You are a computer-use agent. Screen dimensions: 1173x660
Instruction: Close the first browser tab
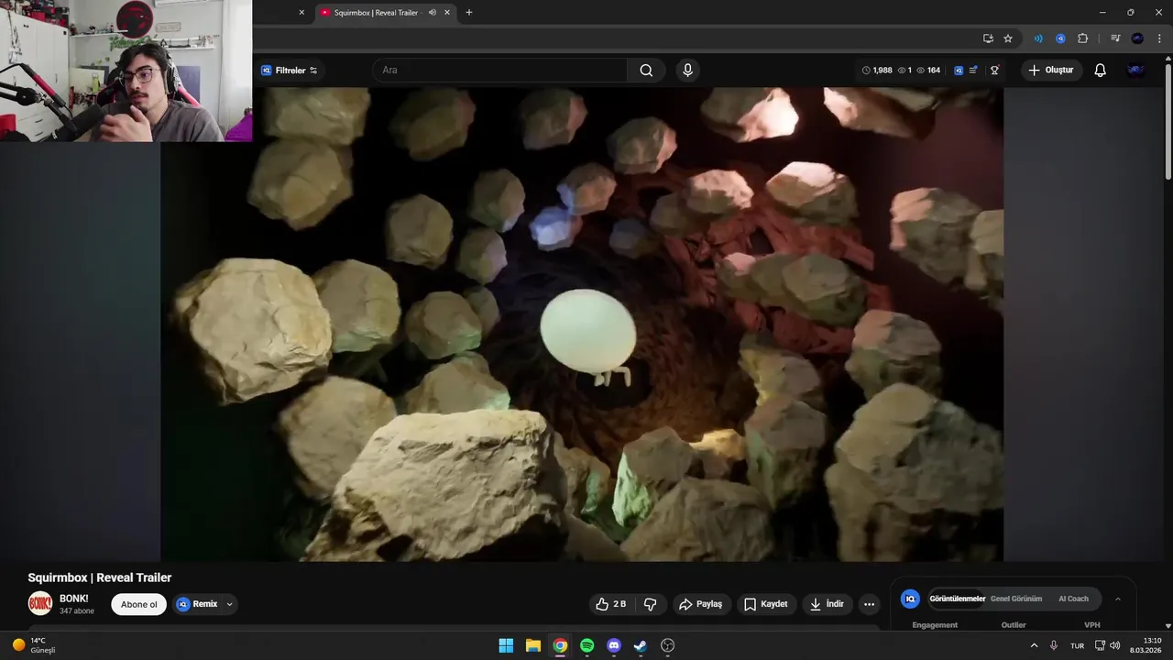(301, 13)
